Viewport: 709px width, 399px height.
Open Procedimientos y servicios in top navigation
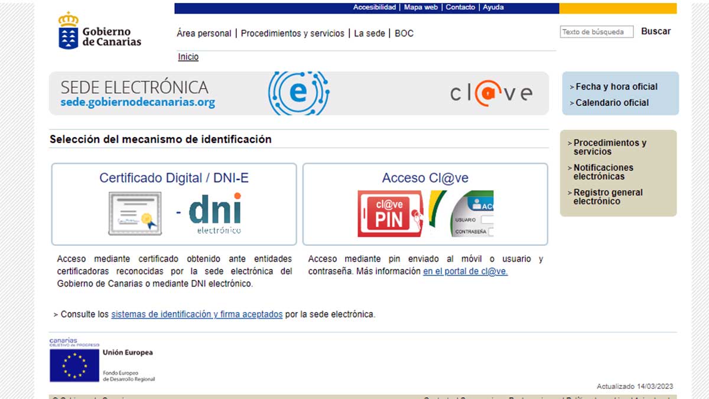[292, 34]
